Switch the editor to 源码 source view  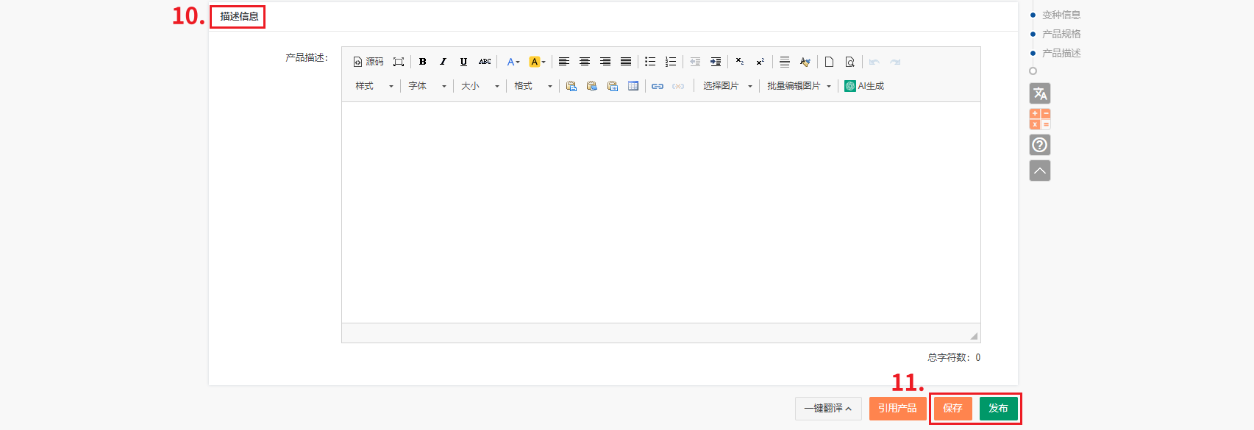tap(368, 62)
